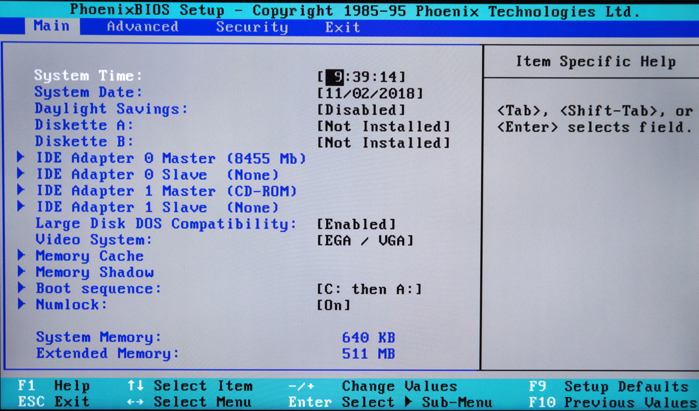This screenshot has width=699, height=411.
Task: Select the Exit menu tab
Action: (343, 27)
